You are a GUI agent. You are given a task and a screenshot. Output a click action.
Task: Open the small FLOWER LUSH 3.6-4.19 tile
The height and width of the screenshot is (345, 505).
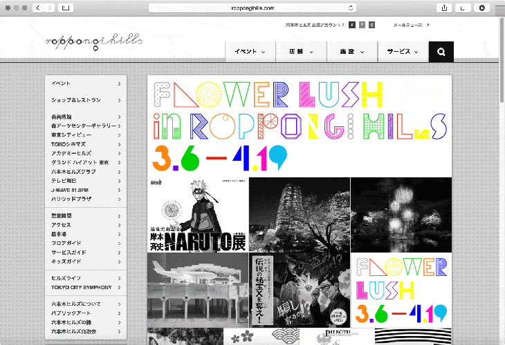click(401, 290)
